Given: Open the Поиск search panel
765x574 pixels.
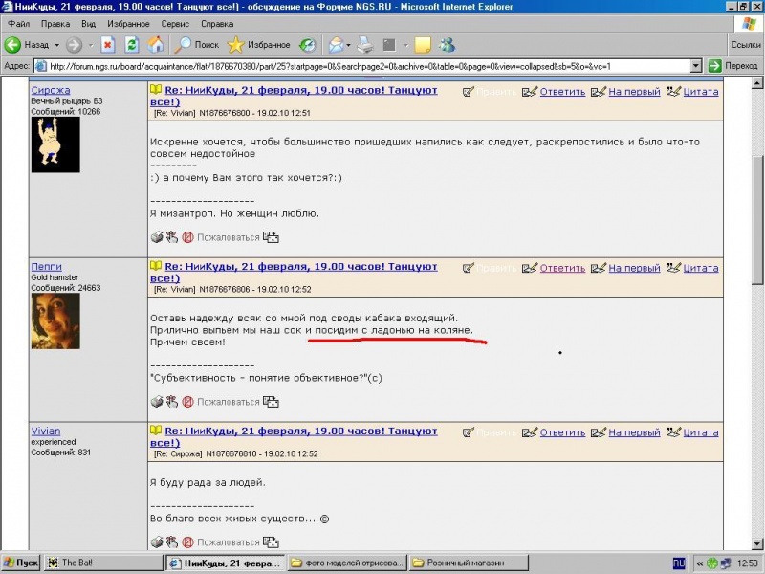Looking at the screenshot, I should click(x=197, y=45).
